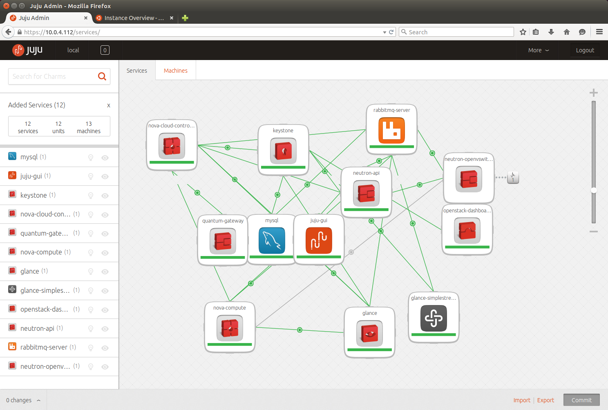
Task: Click the Firefox back arrow
Action: coord(8,32)
